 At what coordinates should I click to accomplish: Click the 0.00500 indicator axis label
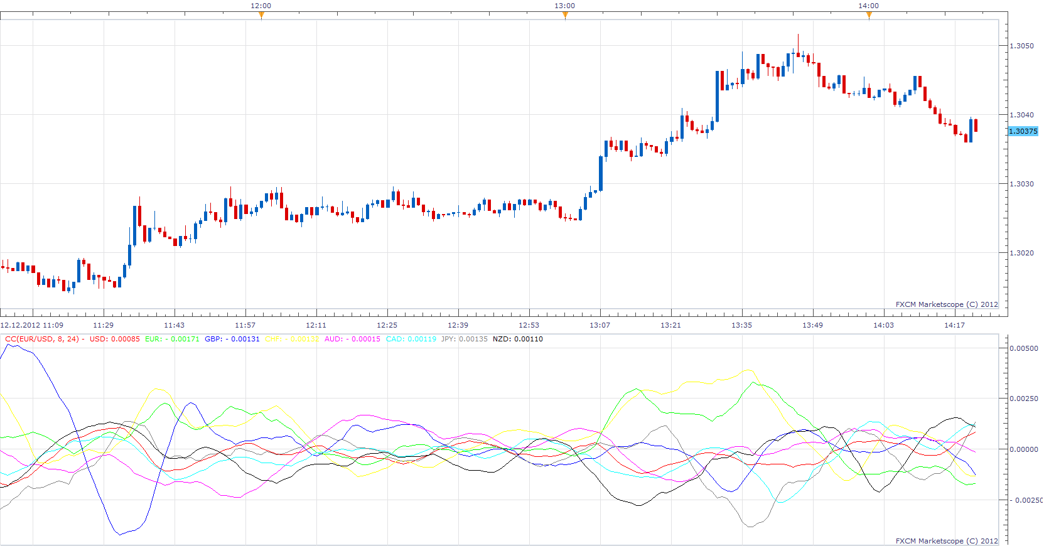(1023, 348)
